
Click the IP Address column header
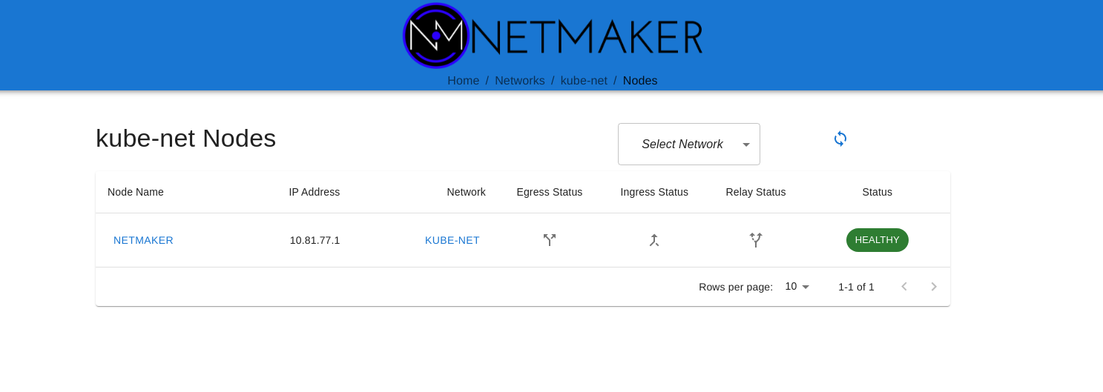315,192
